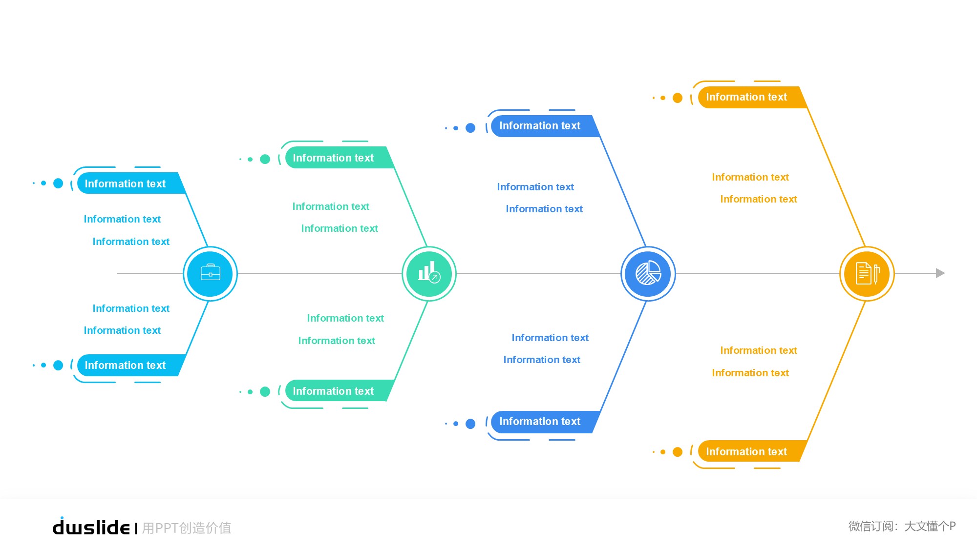Click the large orange dot beside top orange label
Image resolution: width=977 pixels, height=549 pixels.
(678, 98)
